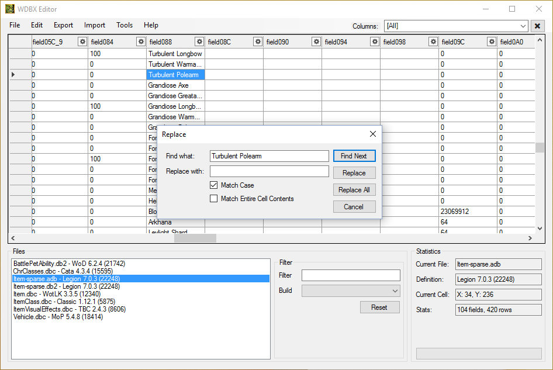Click the gear icon next to field09C
The width and height of the screenshot is (553, 370).
pyautogui.click(x=492, y=42)
